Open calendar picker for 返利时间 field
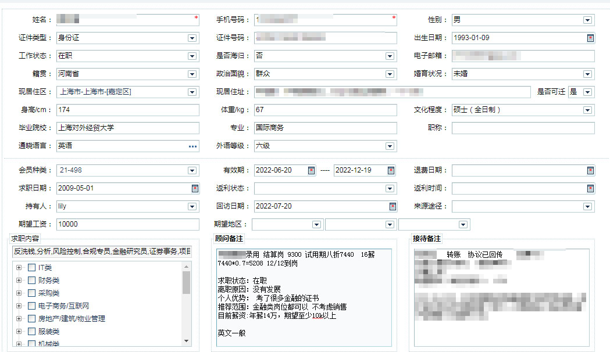The width and height of the screenshot is (610, 352). pos(590,188)
